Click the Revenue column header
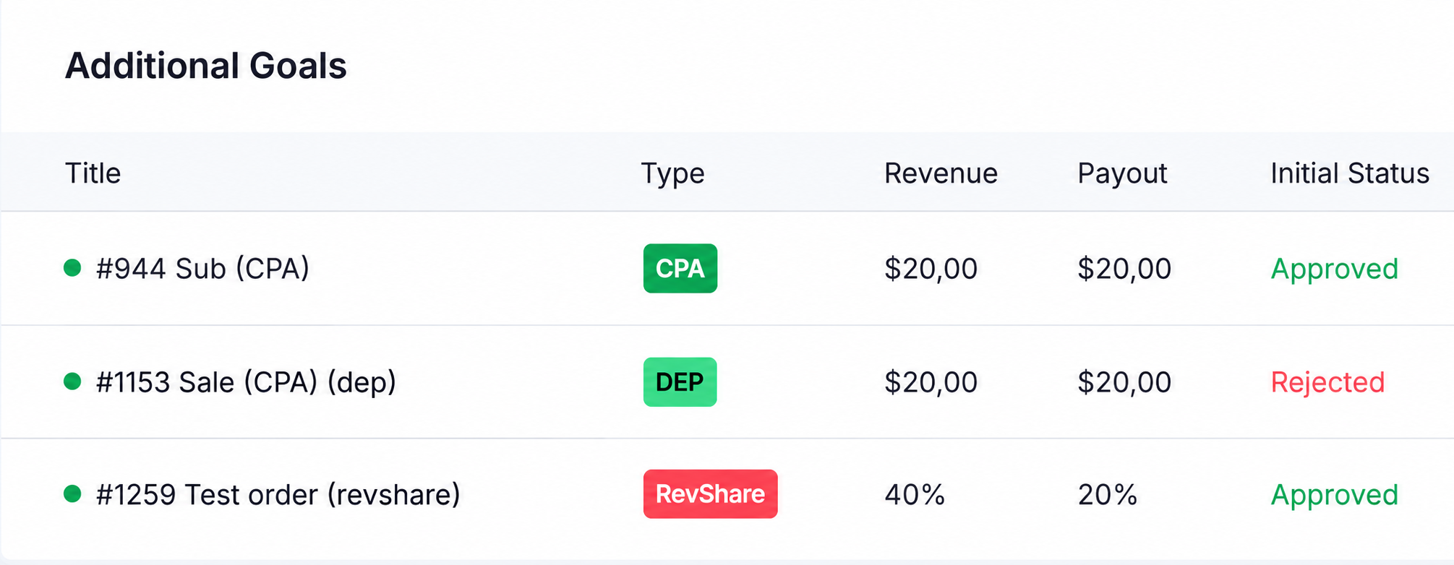 click(941, 173)
